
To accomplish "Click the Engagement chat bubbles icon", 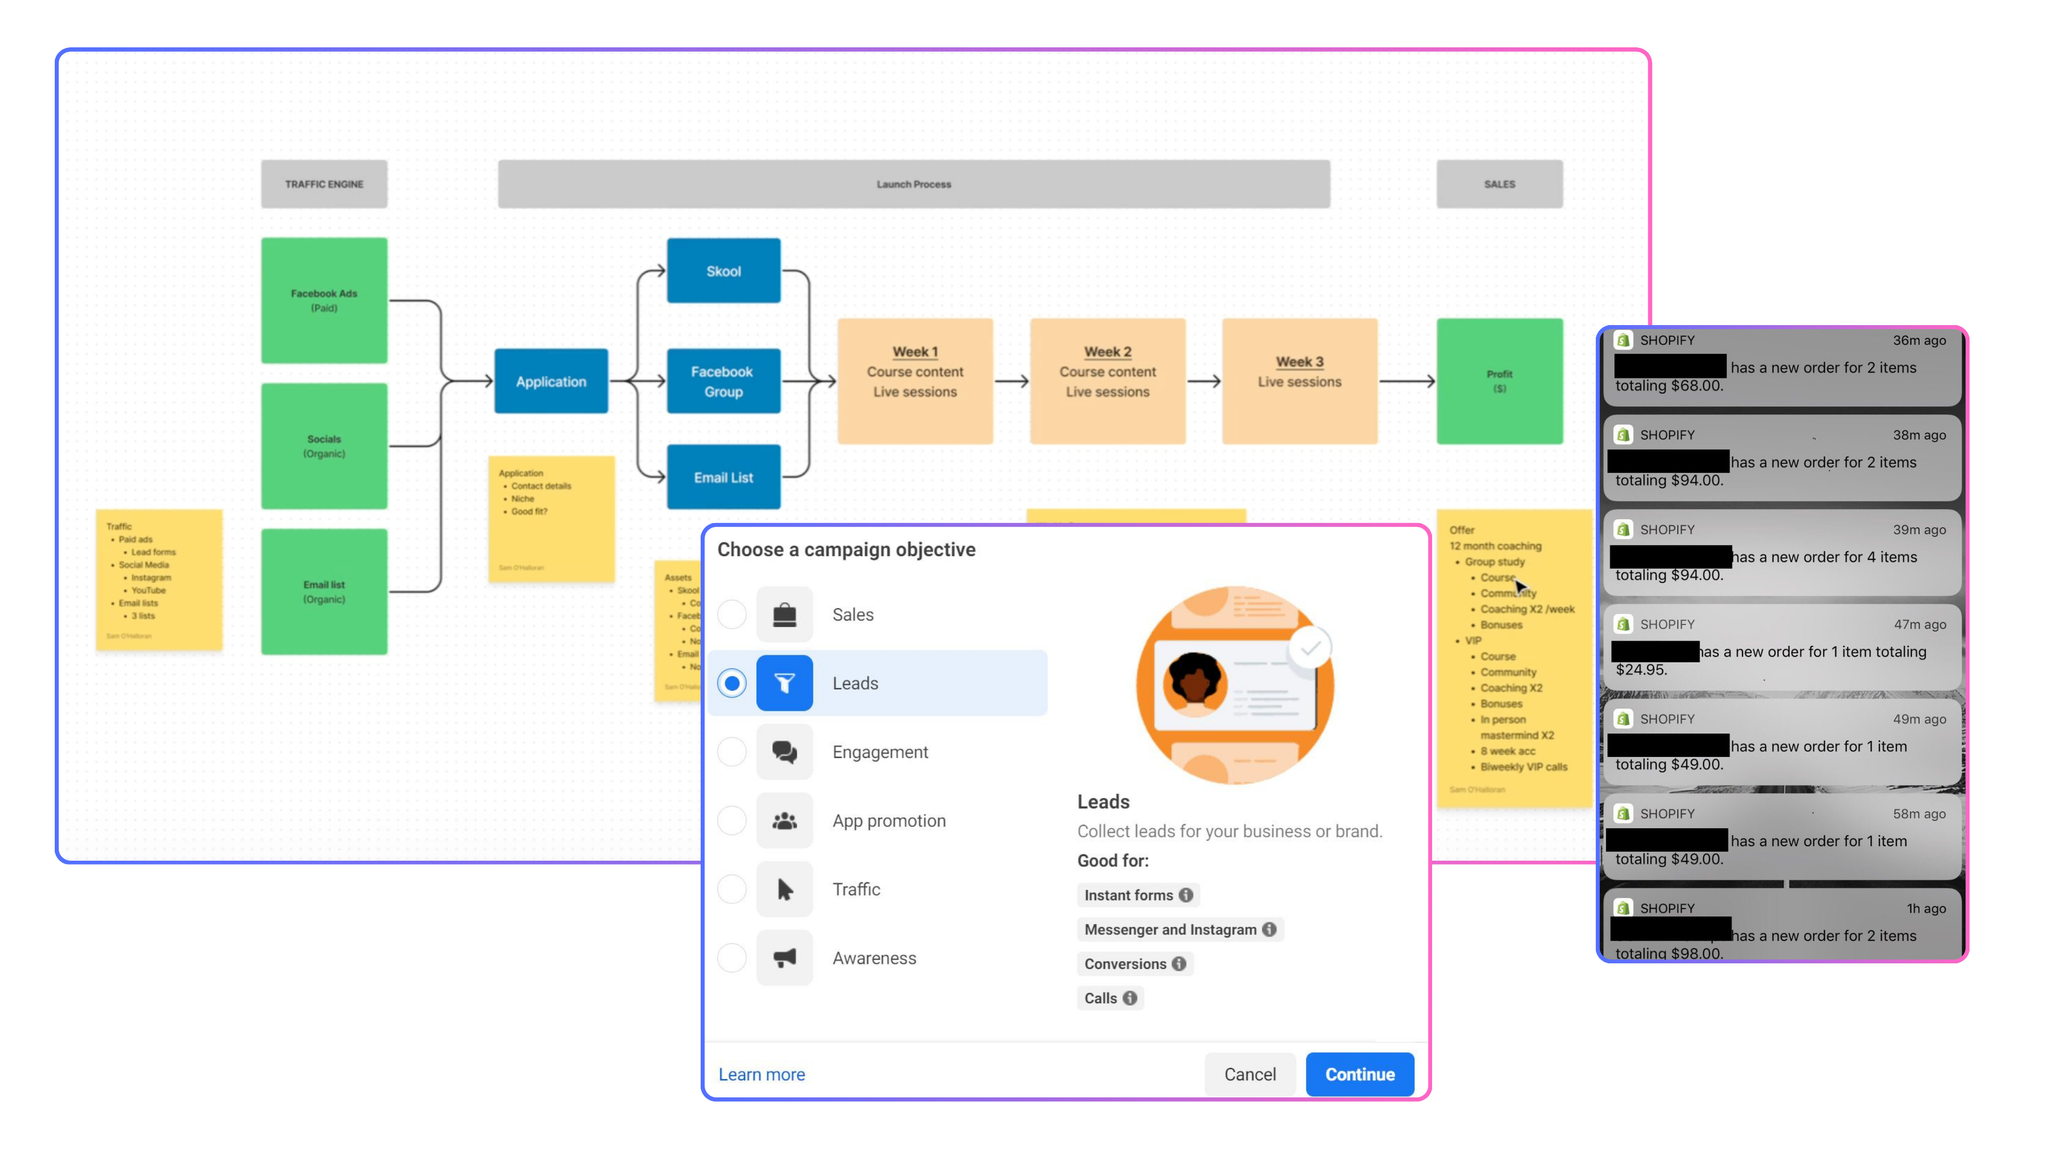I will 784,752.
